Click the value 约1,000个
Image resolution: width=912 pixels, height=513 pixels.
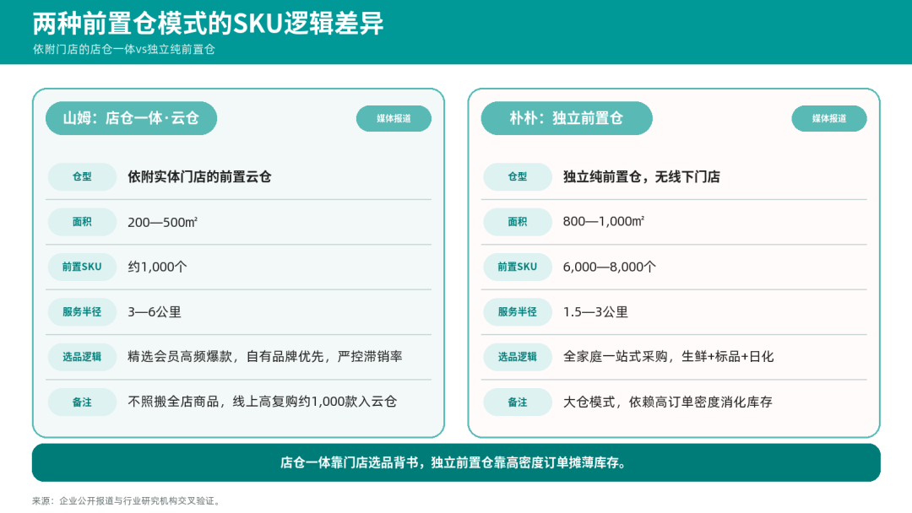click(x=157, y=267)
